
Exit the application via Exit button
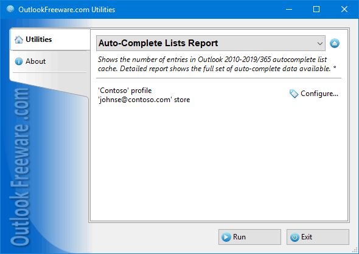click(318, 237)
